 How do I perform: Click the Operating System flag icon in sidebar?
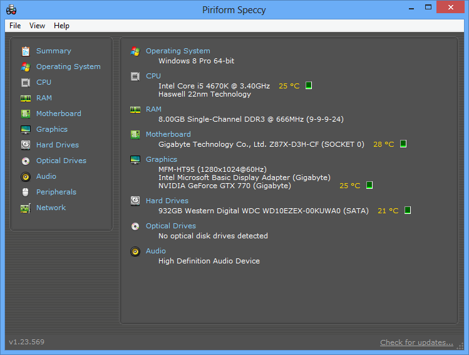click(x=26, y=67)
